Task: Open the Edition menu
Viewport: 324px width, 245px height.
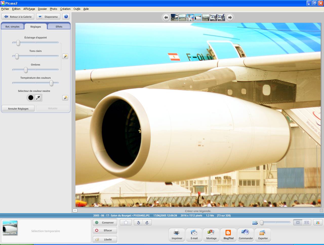Action: pos(16,9)
